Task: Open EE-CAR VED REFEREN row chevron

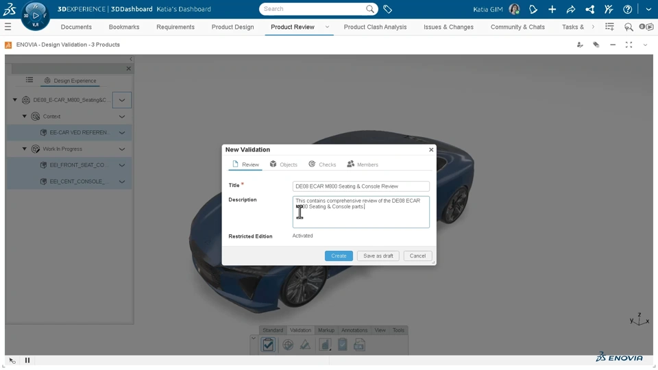Action: coord(122,132)
